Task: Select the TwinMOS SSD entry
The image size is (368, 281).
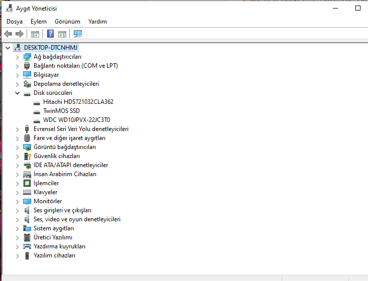Action: (61, 111)
